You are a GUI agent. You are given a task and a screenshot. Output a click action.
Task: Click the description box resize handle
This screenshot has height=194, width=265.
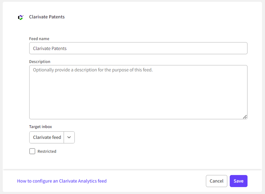pos(245,117)
